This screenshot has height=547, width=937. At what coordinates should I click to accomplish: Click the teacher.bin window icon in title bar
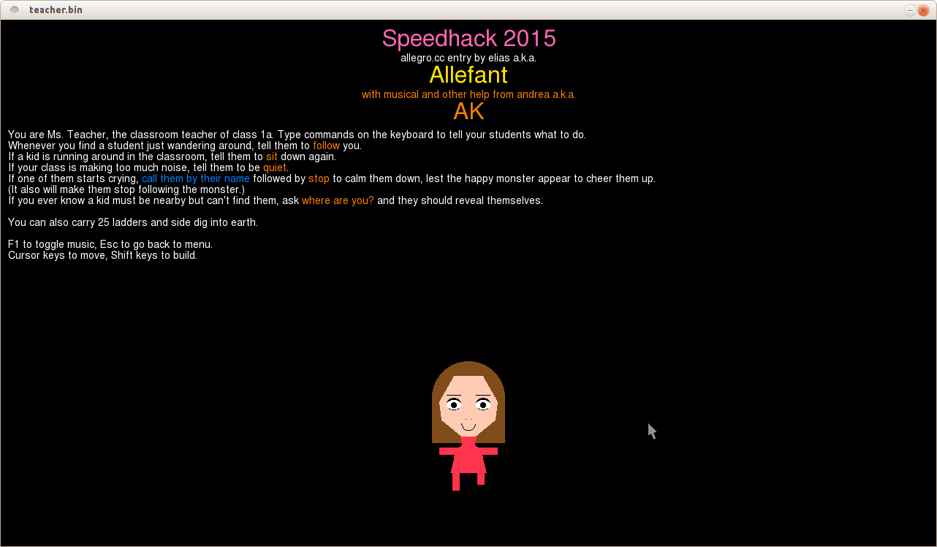tap(15, 10)
